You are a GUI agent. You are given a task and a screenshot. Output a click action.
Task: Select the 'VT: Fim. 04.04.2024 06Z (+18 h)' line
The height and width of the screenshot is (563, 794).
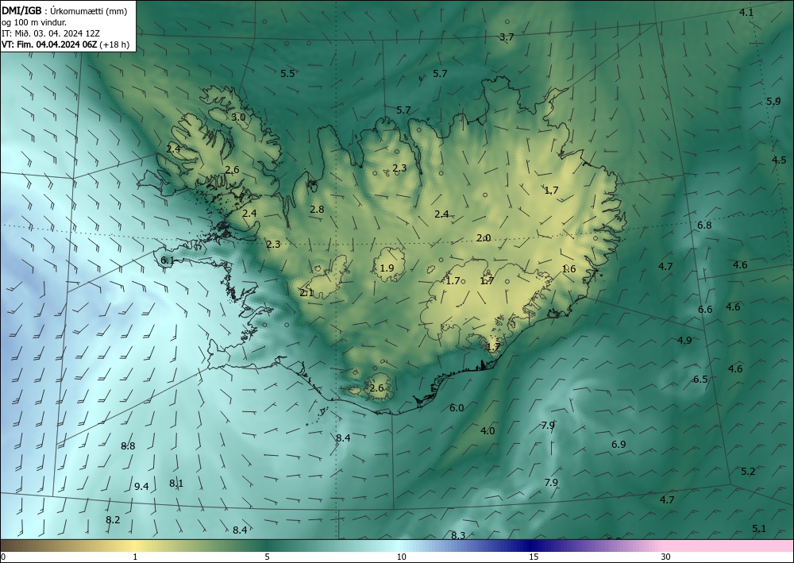tap(65, 44)
